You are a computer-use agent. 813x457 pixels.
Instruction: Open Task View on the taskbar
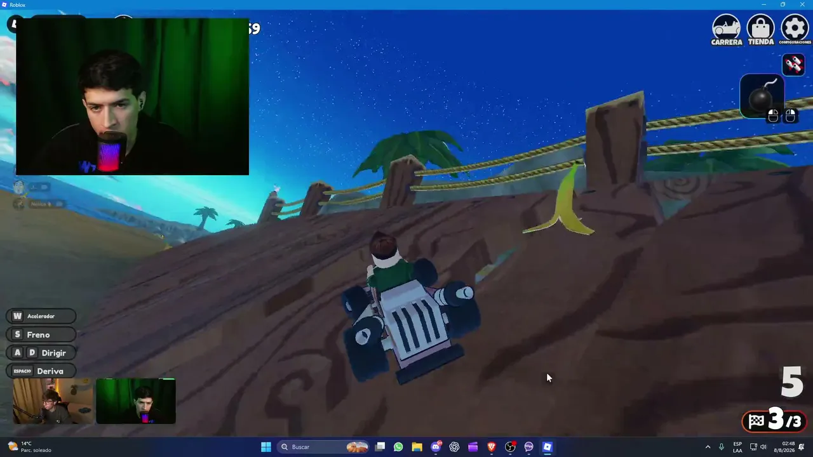pyautogui.click(x=380, y=447)
